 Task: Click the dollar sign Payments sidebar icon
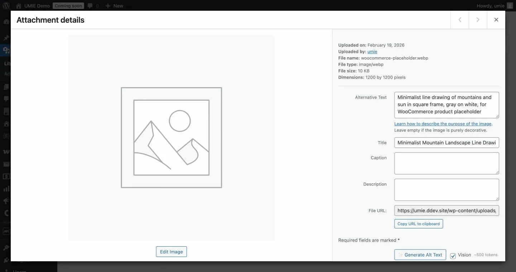[6, 176]
